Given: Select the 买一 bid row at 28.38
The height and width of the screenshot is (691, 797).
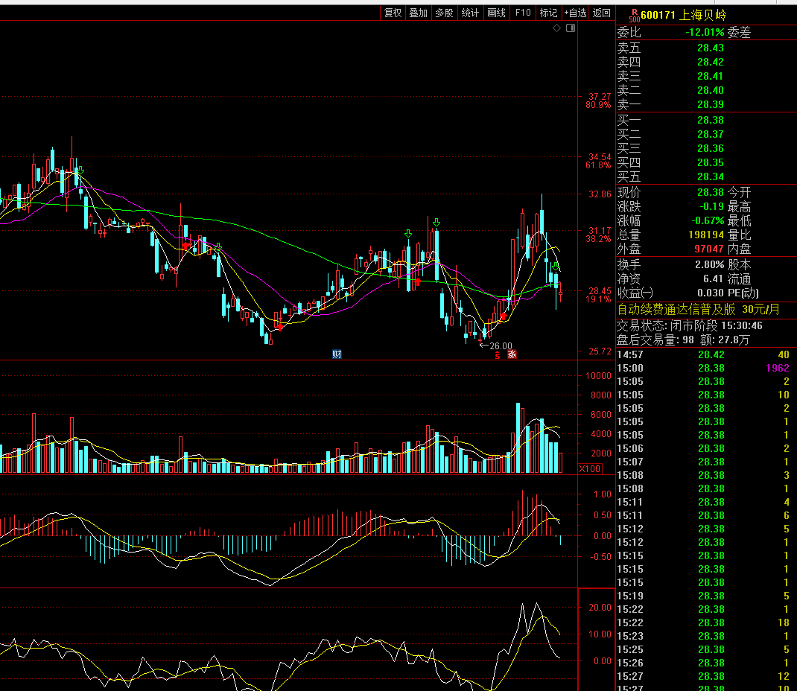Looking at the screenshot, I should coord(706,121).
